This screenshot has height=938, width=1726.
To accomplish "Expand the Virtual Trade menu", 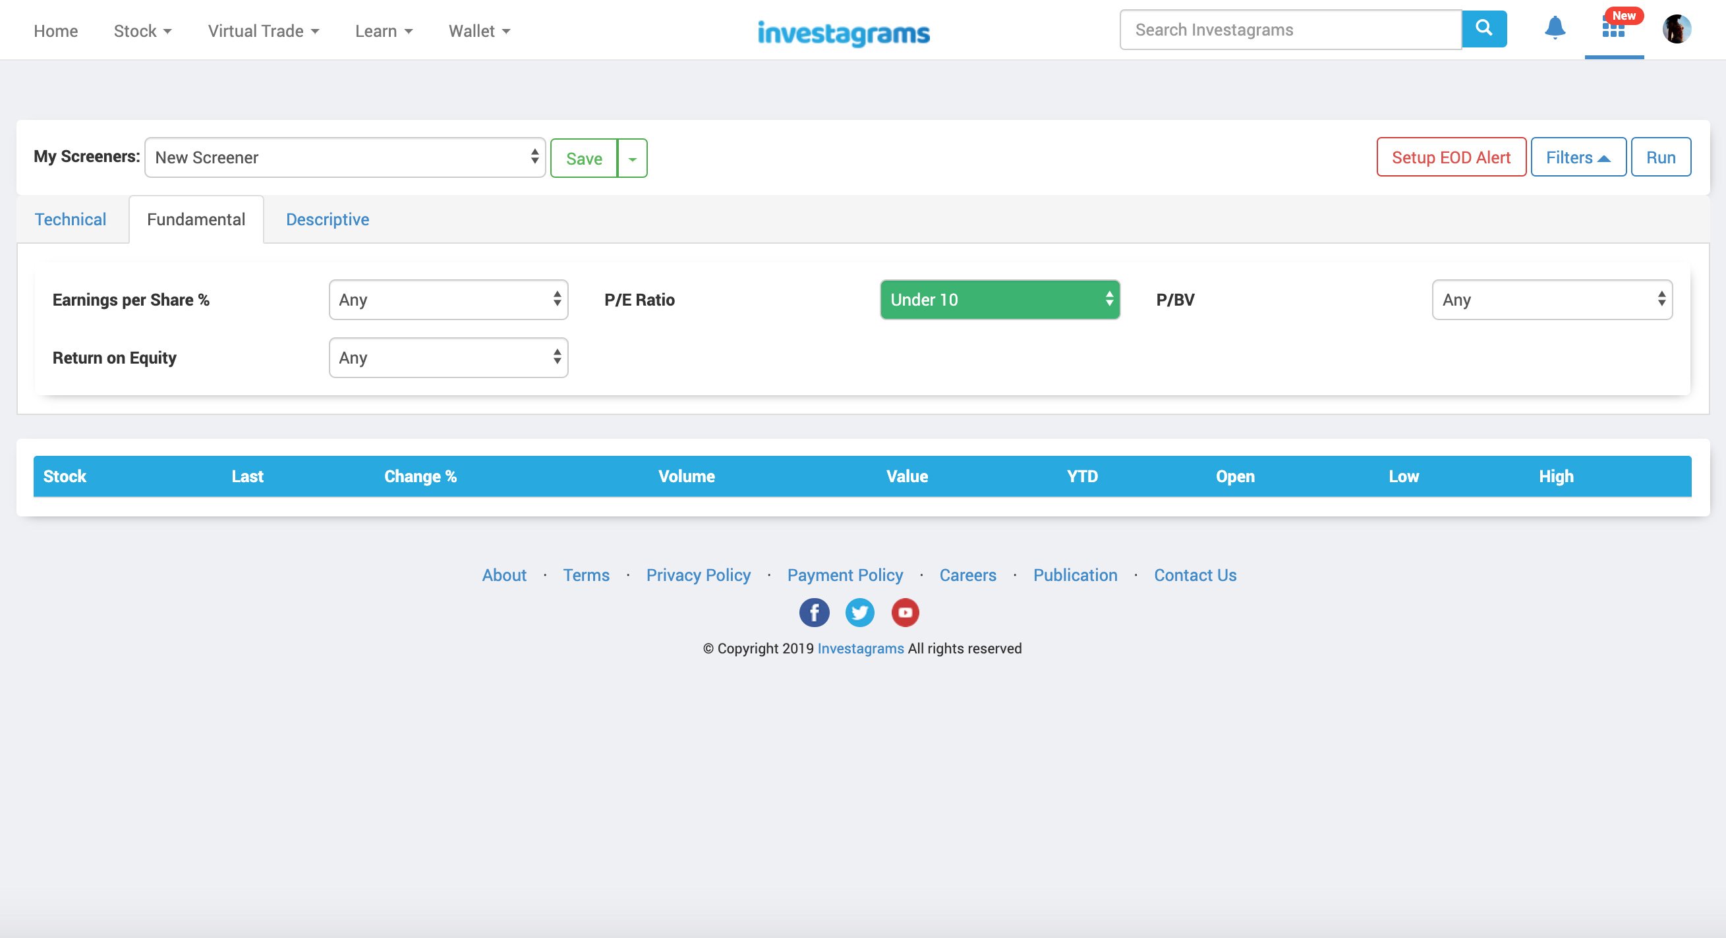I will click(x=264, y=31).
